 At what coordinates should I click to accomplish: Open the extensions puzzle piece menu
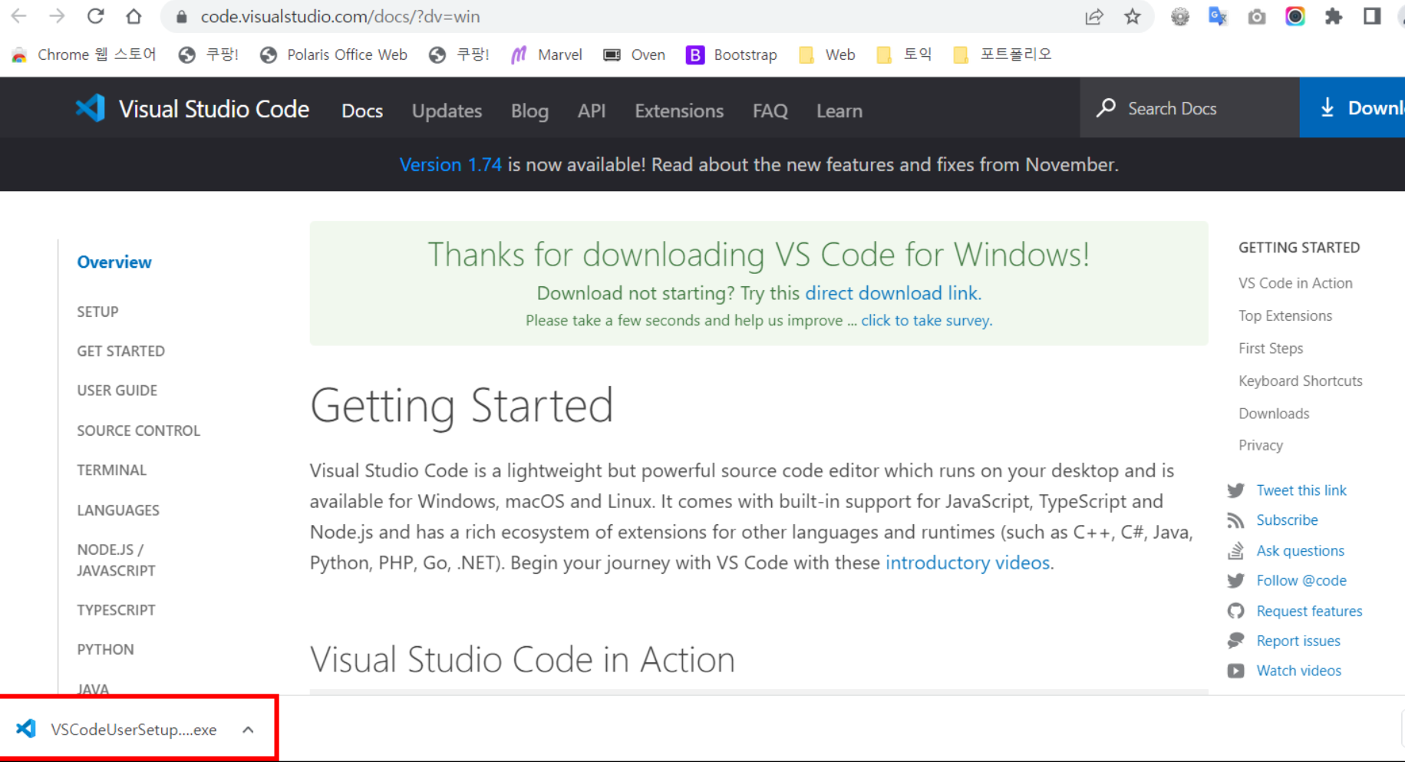(x=1334, y=16)
